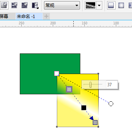This screenshot has width=132, height=140.
Task: Switch to the 未命名 -1 document tab
Action: pyautogui.click(x=29, y=16)
